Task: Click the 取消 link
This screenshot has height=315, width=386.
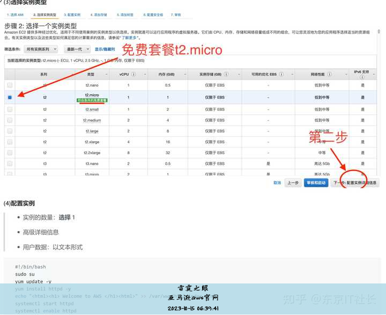Action: point(277,183)
